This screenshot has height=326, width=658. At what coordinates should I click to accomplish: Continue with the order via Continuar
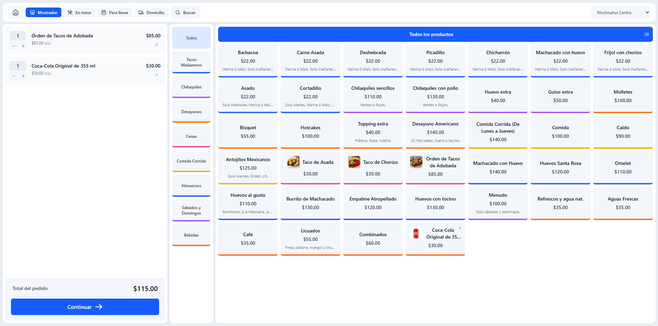pyautogui.click(x=85, y=307)
